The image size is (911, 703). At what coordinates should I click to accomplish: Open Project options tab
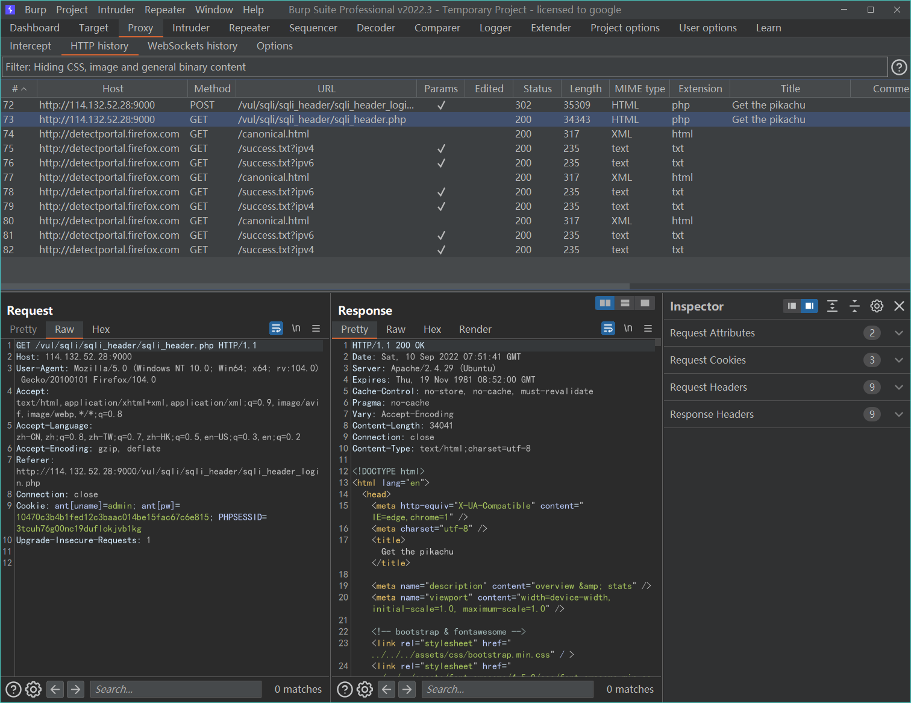tap(625, 28)
